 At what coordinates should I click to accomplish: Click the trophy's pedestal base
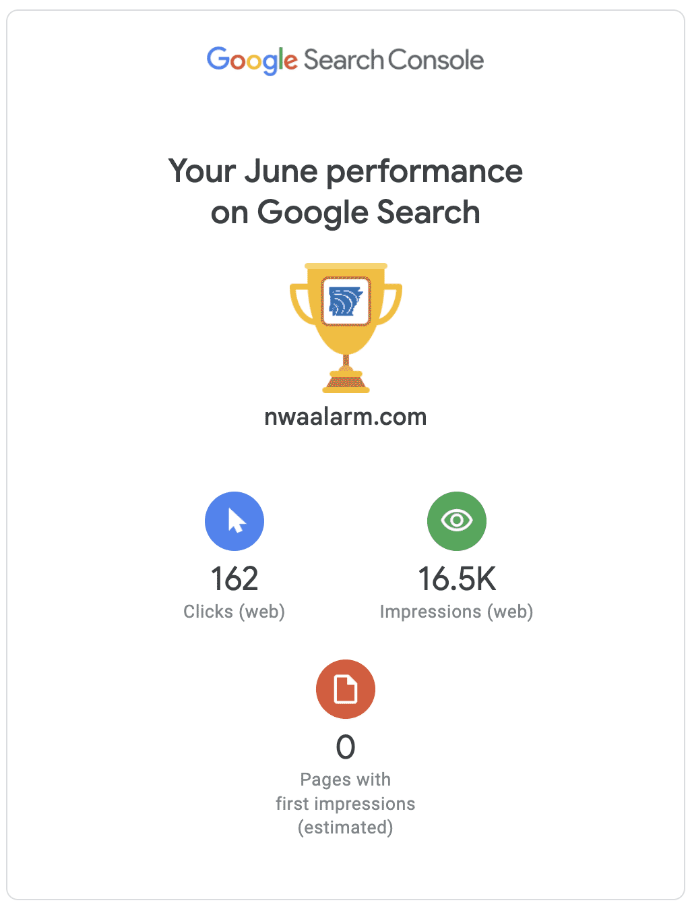tap(346, 383)
